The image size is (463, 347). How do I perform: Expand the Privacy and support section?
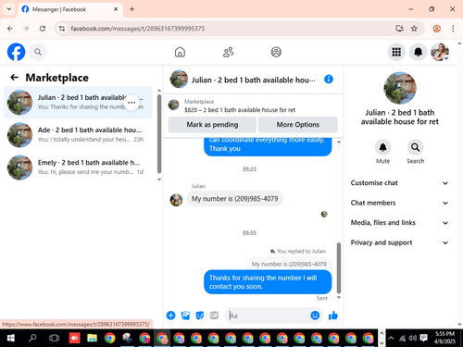(399, 242)
